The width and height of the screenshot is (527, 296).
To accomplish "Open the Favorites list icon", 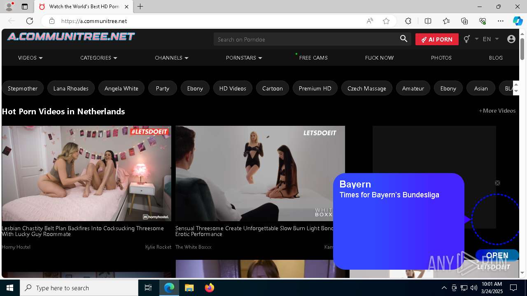I will [446, 21].
